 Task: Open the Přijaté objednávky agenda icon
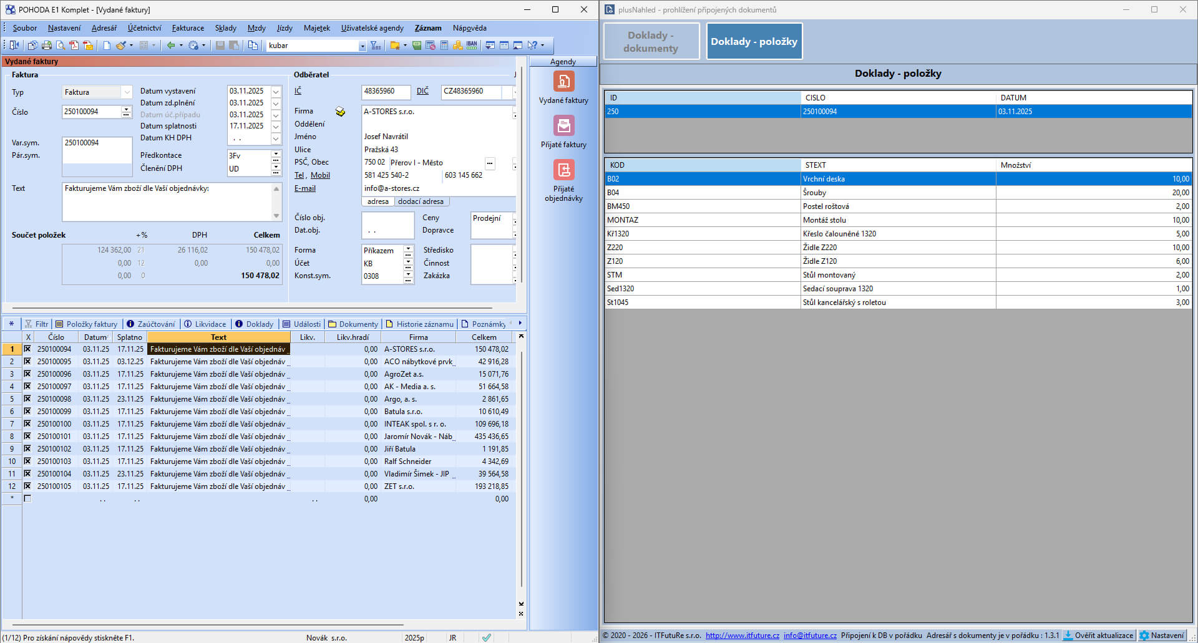(x=563, y=170)
